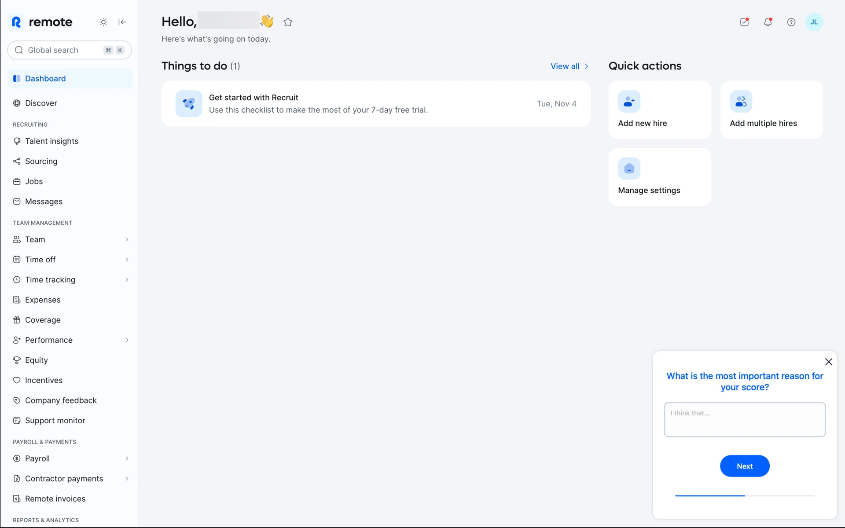Expand Time off submenu chevron

click(127, 260)
